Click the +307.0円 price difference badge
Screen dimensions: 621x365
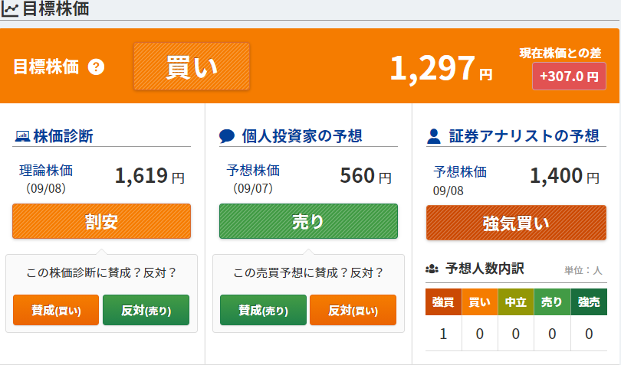[569, 76]
